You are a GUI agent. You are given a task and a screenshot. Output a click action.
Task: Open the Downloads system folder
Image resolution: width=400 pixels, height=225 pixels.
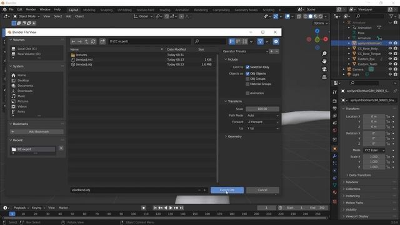pos(25,91)
